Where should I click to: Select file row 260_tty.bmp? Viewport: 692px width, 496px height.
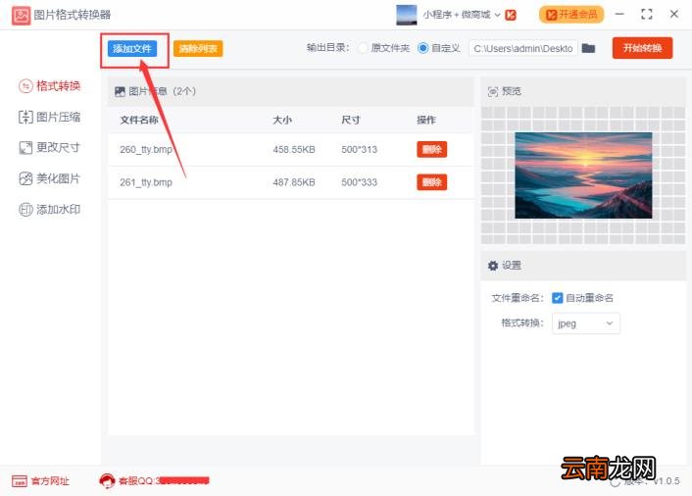pos(290,150)
